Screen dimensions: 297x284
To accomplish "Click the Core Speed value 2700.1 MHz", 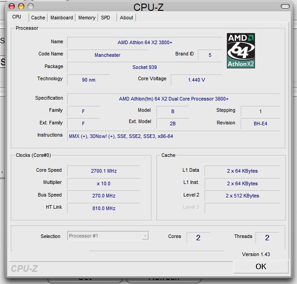I will [104, 171].
